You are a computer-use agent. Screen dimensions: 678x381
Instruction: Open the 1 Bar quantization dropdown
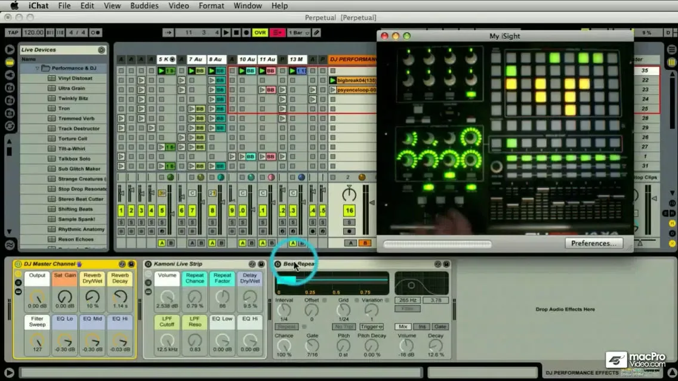299,32
